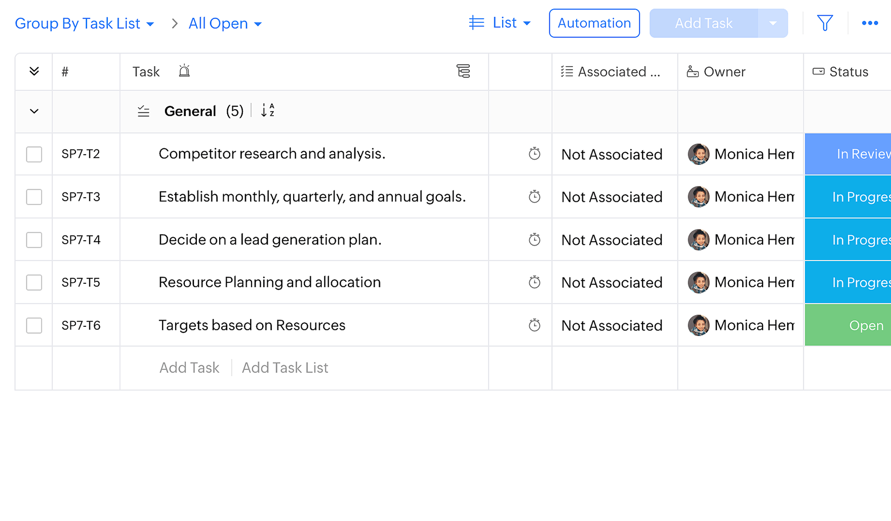Click the subtask hierarchy icon in Task header
Image resolution: width=891 pixels, height=521 pixels.
coord(463,71)
